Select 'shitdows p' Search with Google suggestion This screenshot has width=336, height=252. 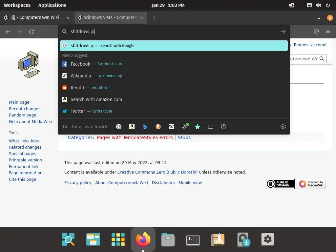click(x=174, y=46)
